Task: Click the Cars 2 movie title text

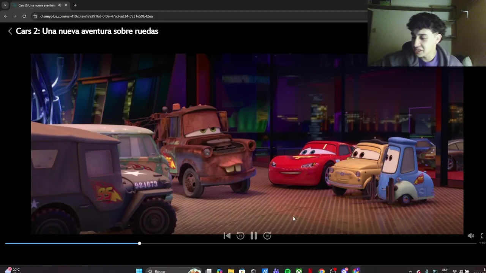Action: tap(87, 31)
